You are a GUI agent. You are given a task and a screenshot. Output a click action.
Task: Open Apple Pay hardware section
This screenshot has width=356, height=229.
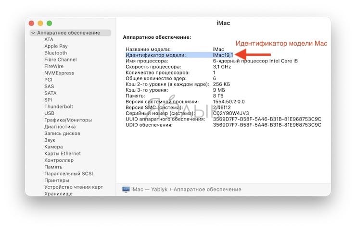pyautogui.click(x=56, y=46)
